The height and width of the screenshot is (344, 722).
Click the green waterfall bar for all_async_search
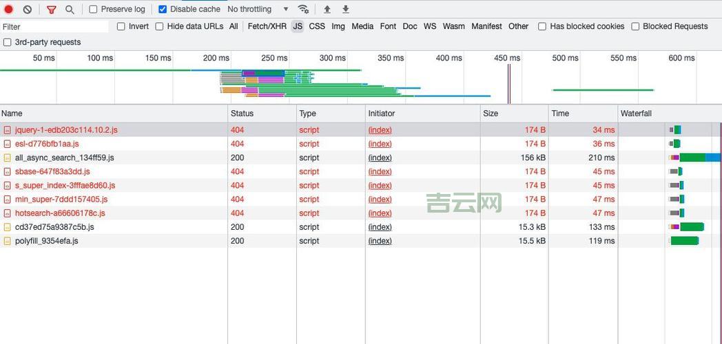tap(692, 158)
